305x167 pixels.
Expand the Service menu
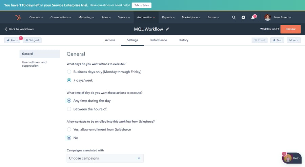(x=124, y=17)
